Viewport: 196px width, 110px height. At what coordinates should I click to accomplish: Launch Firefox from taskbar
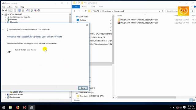coord(18,107)
